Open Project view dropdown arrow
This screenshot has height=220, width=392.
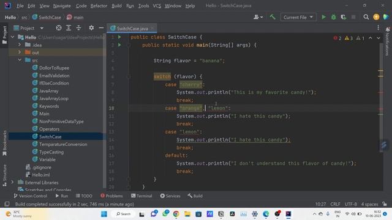(x=42, y=28)
